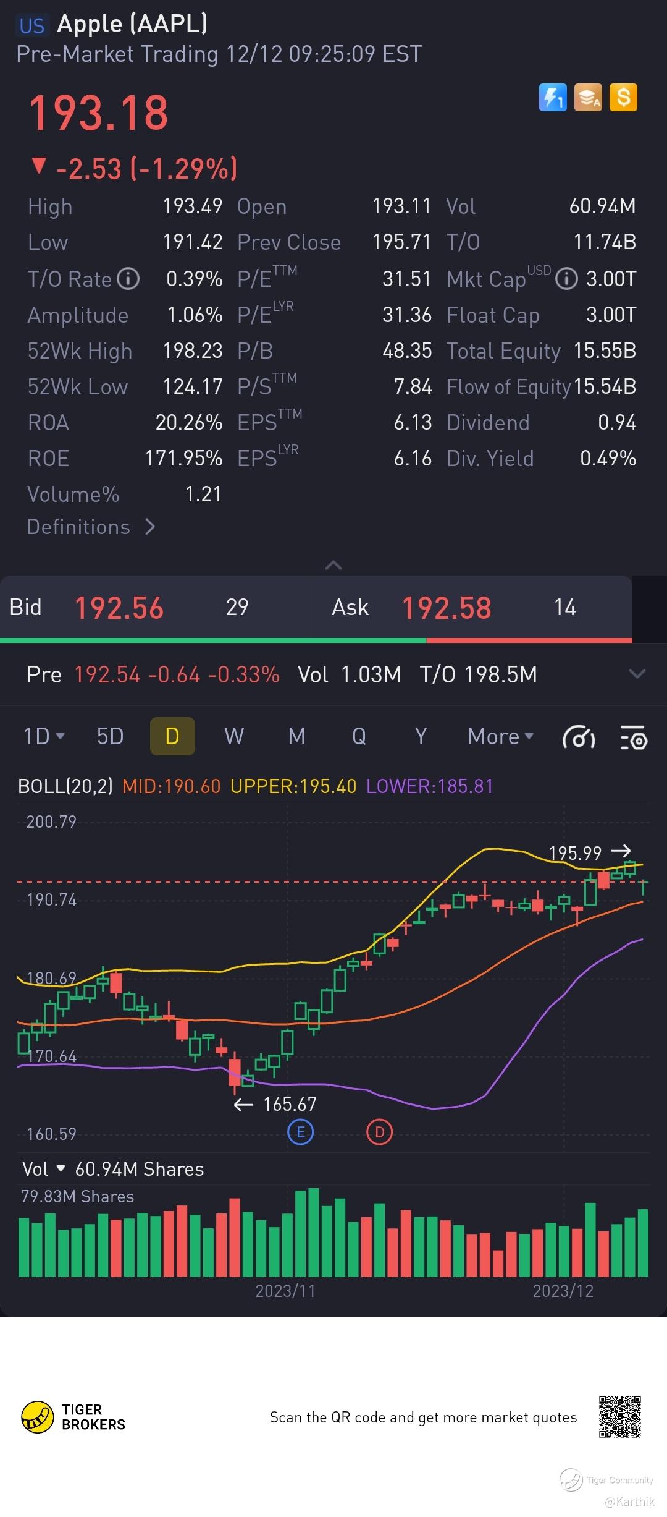Tap the bid-ask ratio bar
The height and width of the screenshot is (1517, 667).
316,640
